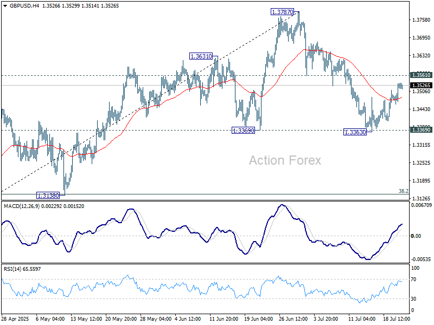Image resolution: width=434 pixels, height=325 pixels.
Task: Open the chart dropdown arrow beside GBPUSD,H4
Action: point(5,6)
